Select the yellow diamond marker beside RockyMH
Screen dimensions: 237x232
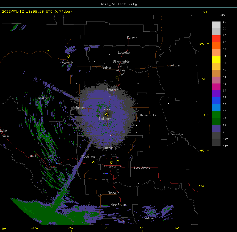68,56
